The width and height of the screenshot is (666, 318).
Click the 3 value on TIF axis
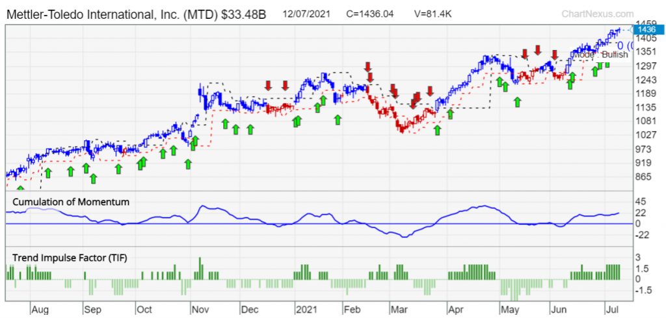tap(638, 258)
